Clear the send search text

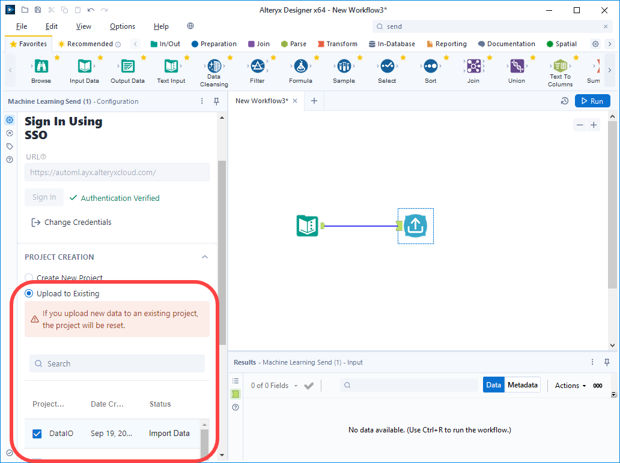(x=606, y=26)
